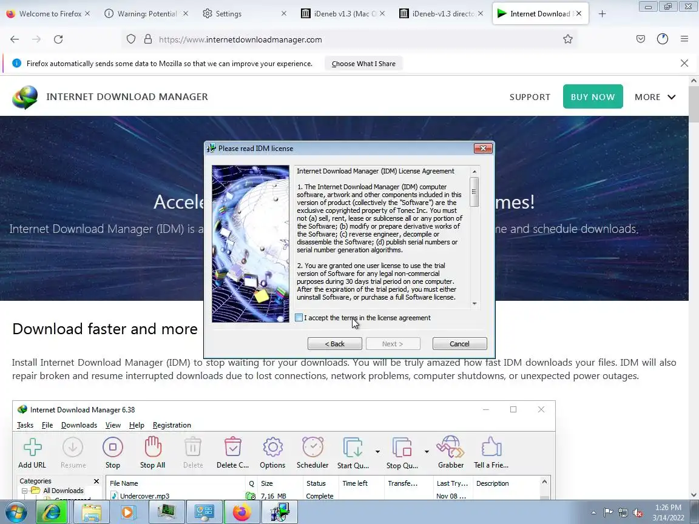Reload the current page

click(58, 39)
